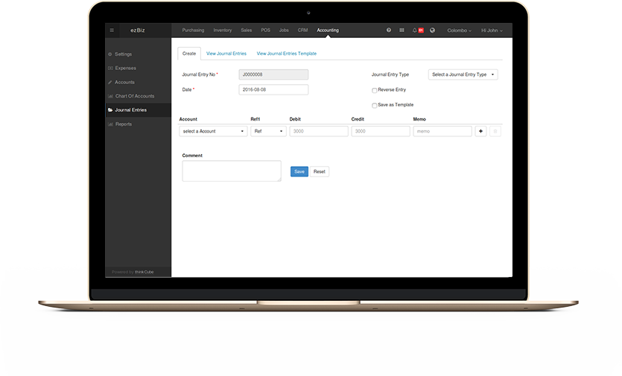Open the Jobs menu

point(284,30)
